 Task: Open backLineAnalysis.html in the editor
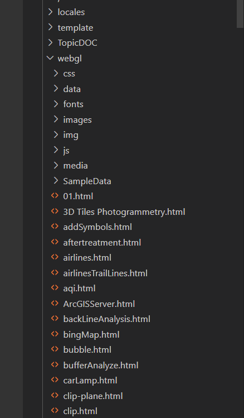pyautogui.click(x=107, y=319)
